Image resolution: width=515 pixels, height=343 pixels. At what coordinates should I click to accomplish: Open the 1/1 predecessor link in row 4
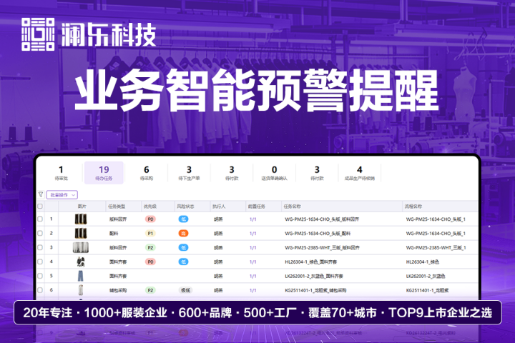[x=253, y=262]
